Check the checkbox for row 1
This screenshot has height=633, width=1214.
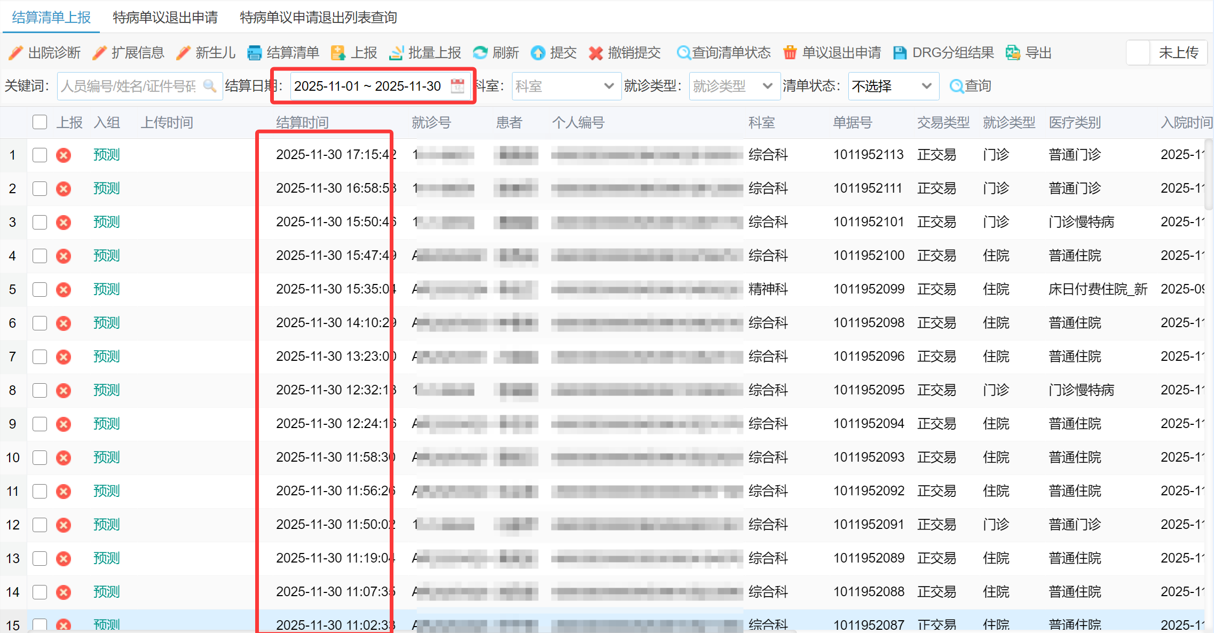pos(40,155)
